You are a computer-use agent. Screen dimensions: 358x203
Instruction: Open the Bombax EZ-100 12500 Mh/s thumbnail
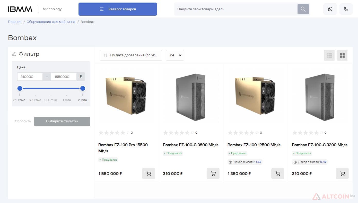[255, 95]
